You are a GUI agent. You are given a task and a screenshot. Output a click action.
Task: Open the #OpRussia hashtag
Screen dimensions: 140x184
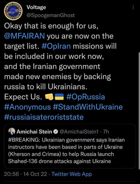86,97
